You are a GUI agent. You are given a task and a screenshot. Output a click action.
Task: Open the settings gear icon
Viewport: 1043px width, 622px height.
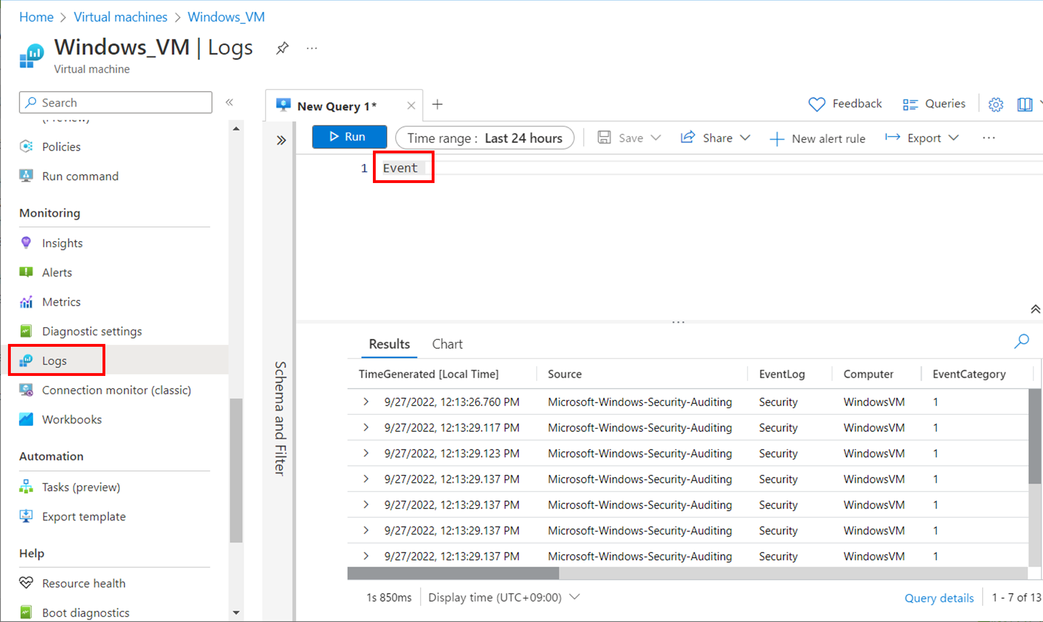[995, 104]
